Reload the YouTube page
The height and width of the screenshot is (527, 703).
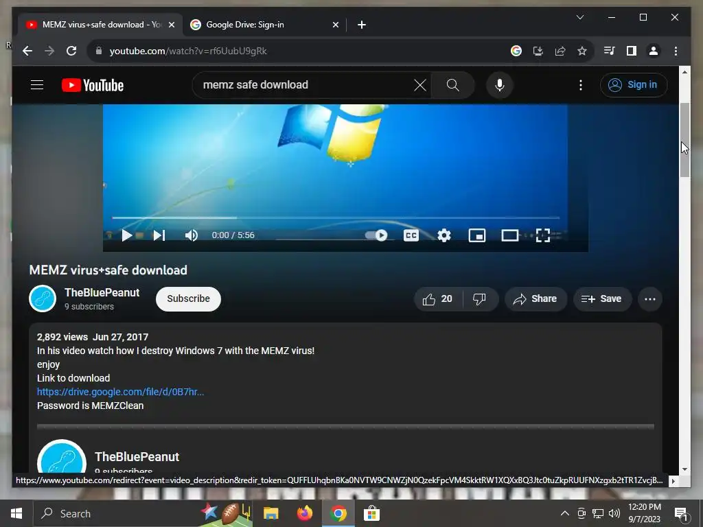(x=71, y=51)
